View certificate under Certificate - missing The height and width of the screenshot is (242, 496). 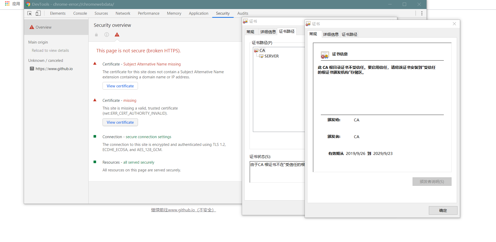pos(120,122)
